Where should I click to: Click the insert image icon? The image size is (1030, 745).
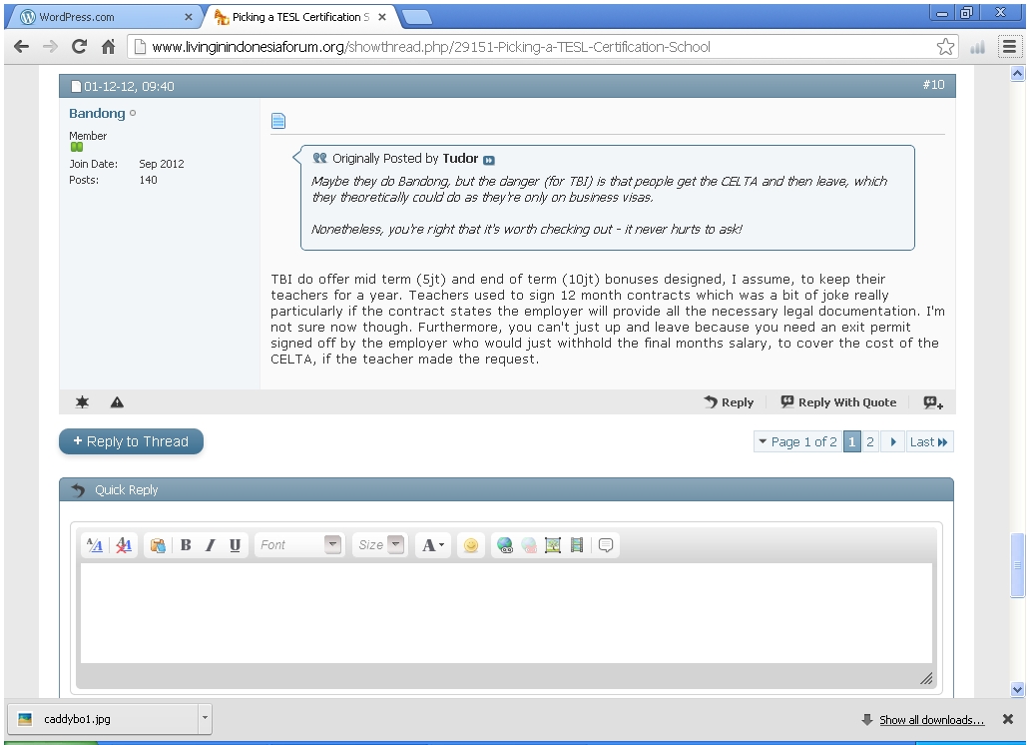552,545
